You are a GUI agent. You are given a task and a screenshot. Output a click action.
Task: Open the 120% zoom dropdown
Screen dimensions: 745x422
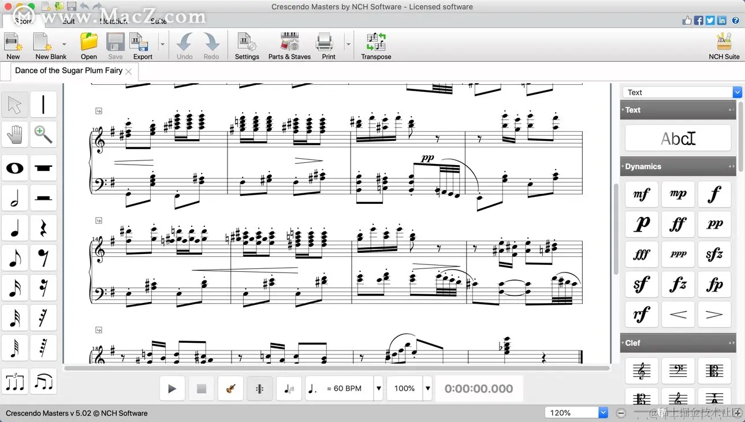click(x=604, y=413)
